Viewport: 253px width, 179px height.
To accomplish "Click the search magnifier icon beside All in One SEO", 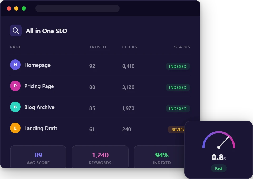I will point(16,31).
